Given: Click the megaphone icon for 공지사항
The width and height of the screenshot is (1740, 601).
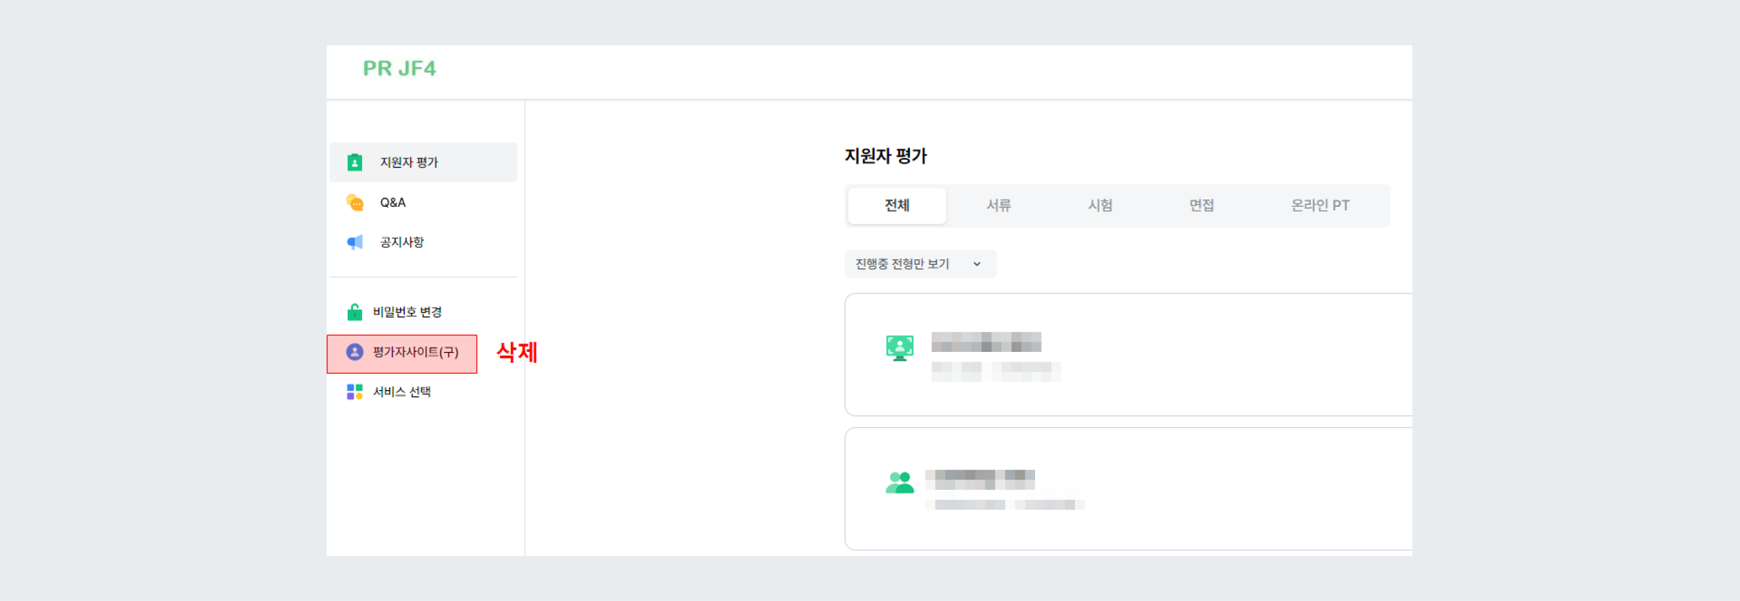Looking at the screenshot, I should tap(355, 242).
